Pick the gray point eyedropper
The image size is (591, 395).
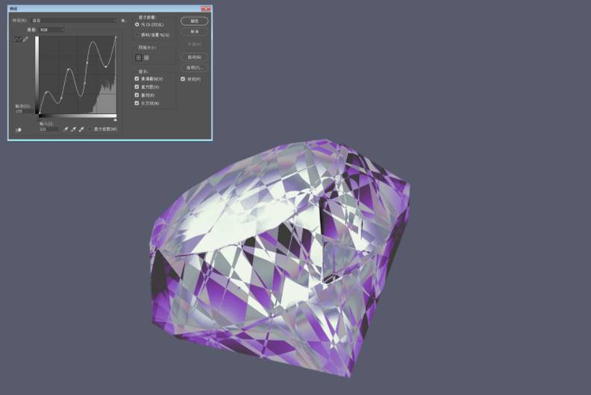tap(73, 129)
